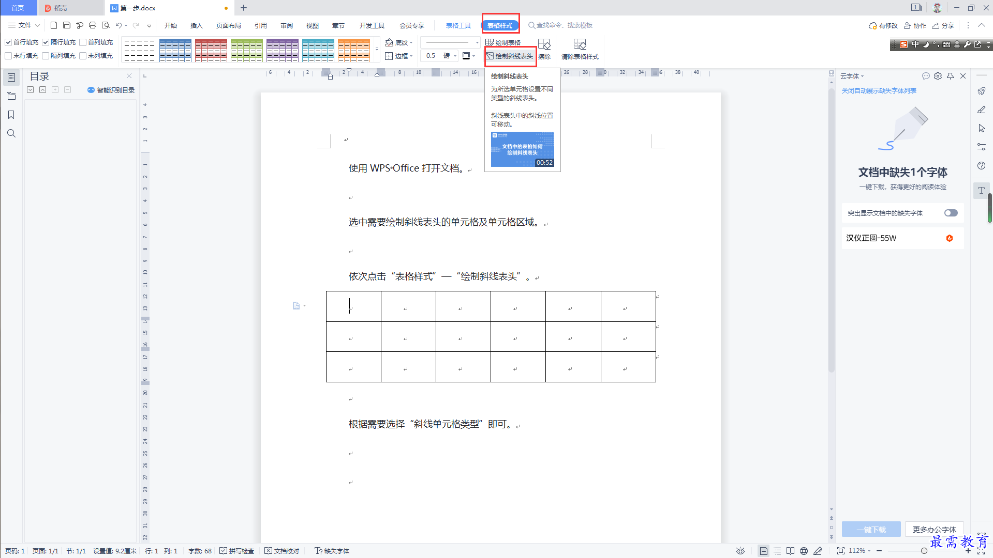Click the select arrow icon in right sidebar

981,128
